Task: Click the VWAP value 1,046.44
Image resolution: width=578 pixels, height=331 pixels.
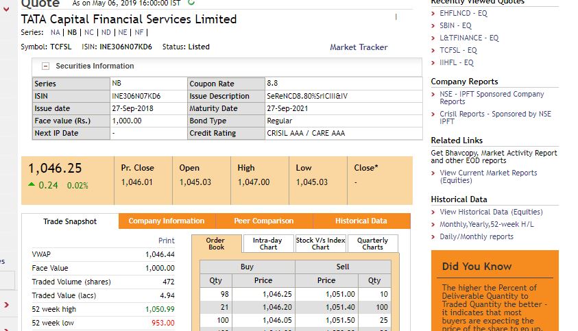Action: tap(160, 254)
